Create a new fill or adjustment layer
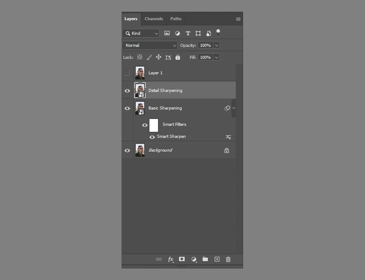The height and width of the screenshot is (280, 365). pos(193,259)
